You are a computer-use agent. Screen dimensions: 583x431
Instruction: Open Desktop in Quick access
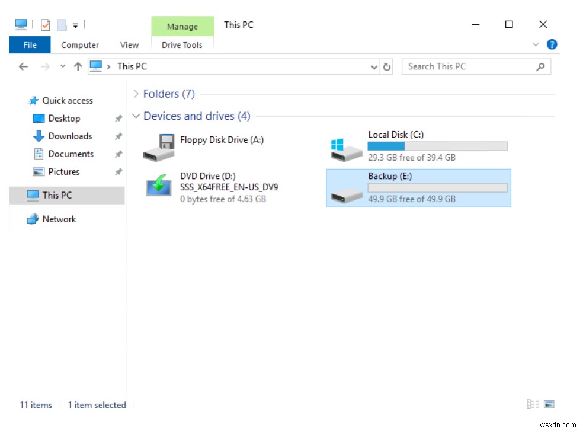pyautogui.click(x=64, y=119)
